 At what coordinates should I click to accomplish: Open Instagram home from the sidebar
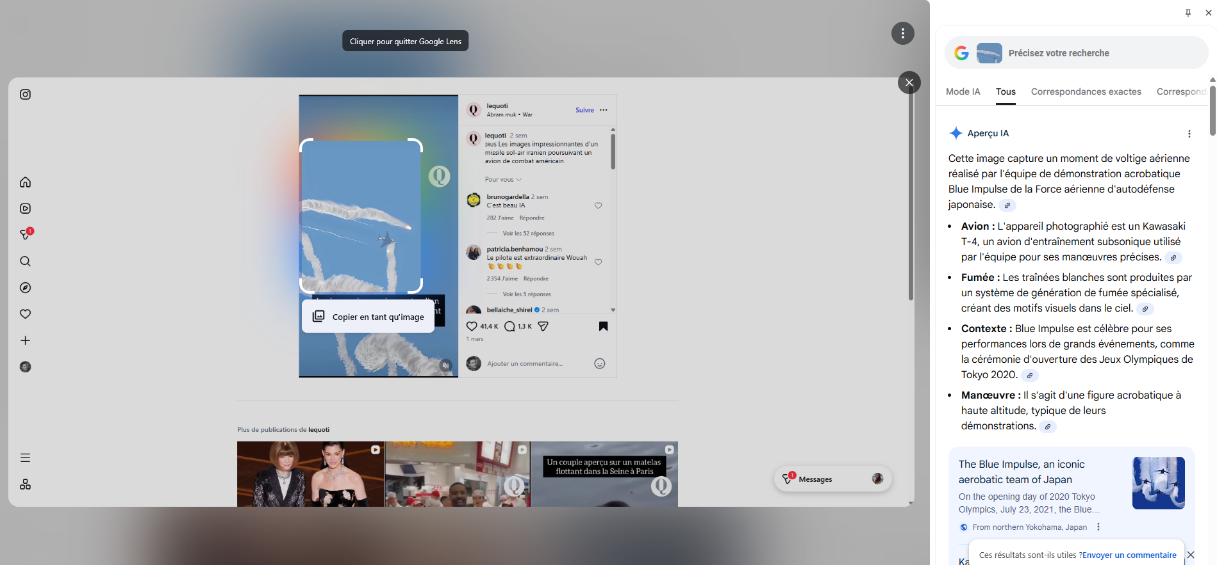click(x=25, y=182)
